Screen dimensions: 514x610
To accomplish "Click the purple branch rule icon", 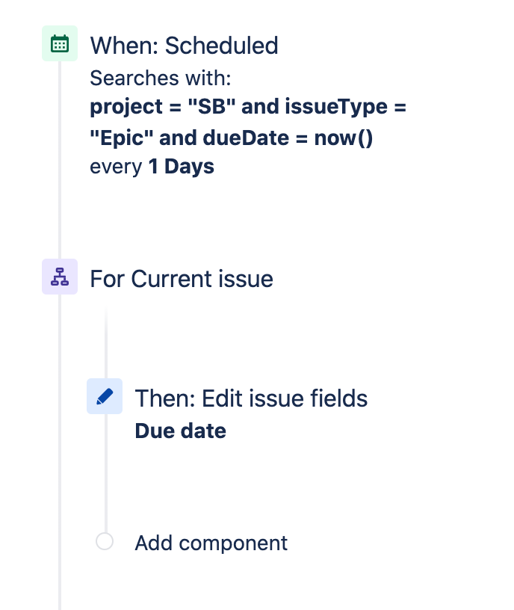I will (x=60, y=277).
